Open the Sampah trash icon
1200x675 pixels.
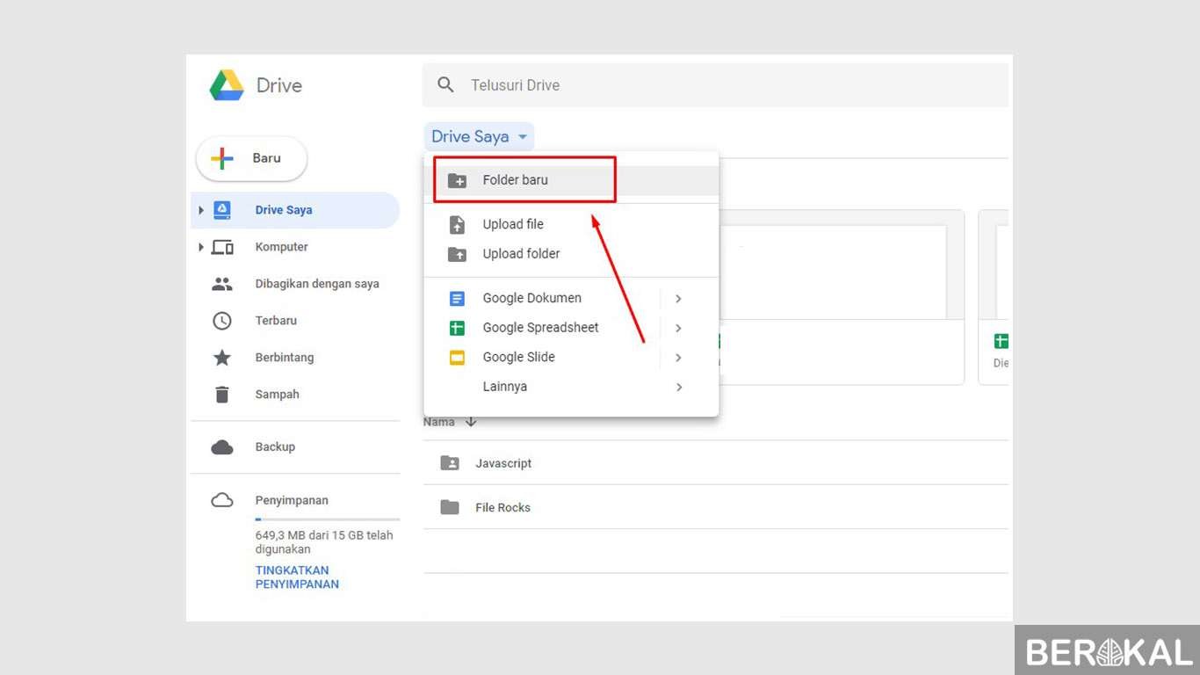(x=222, y=395)
